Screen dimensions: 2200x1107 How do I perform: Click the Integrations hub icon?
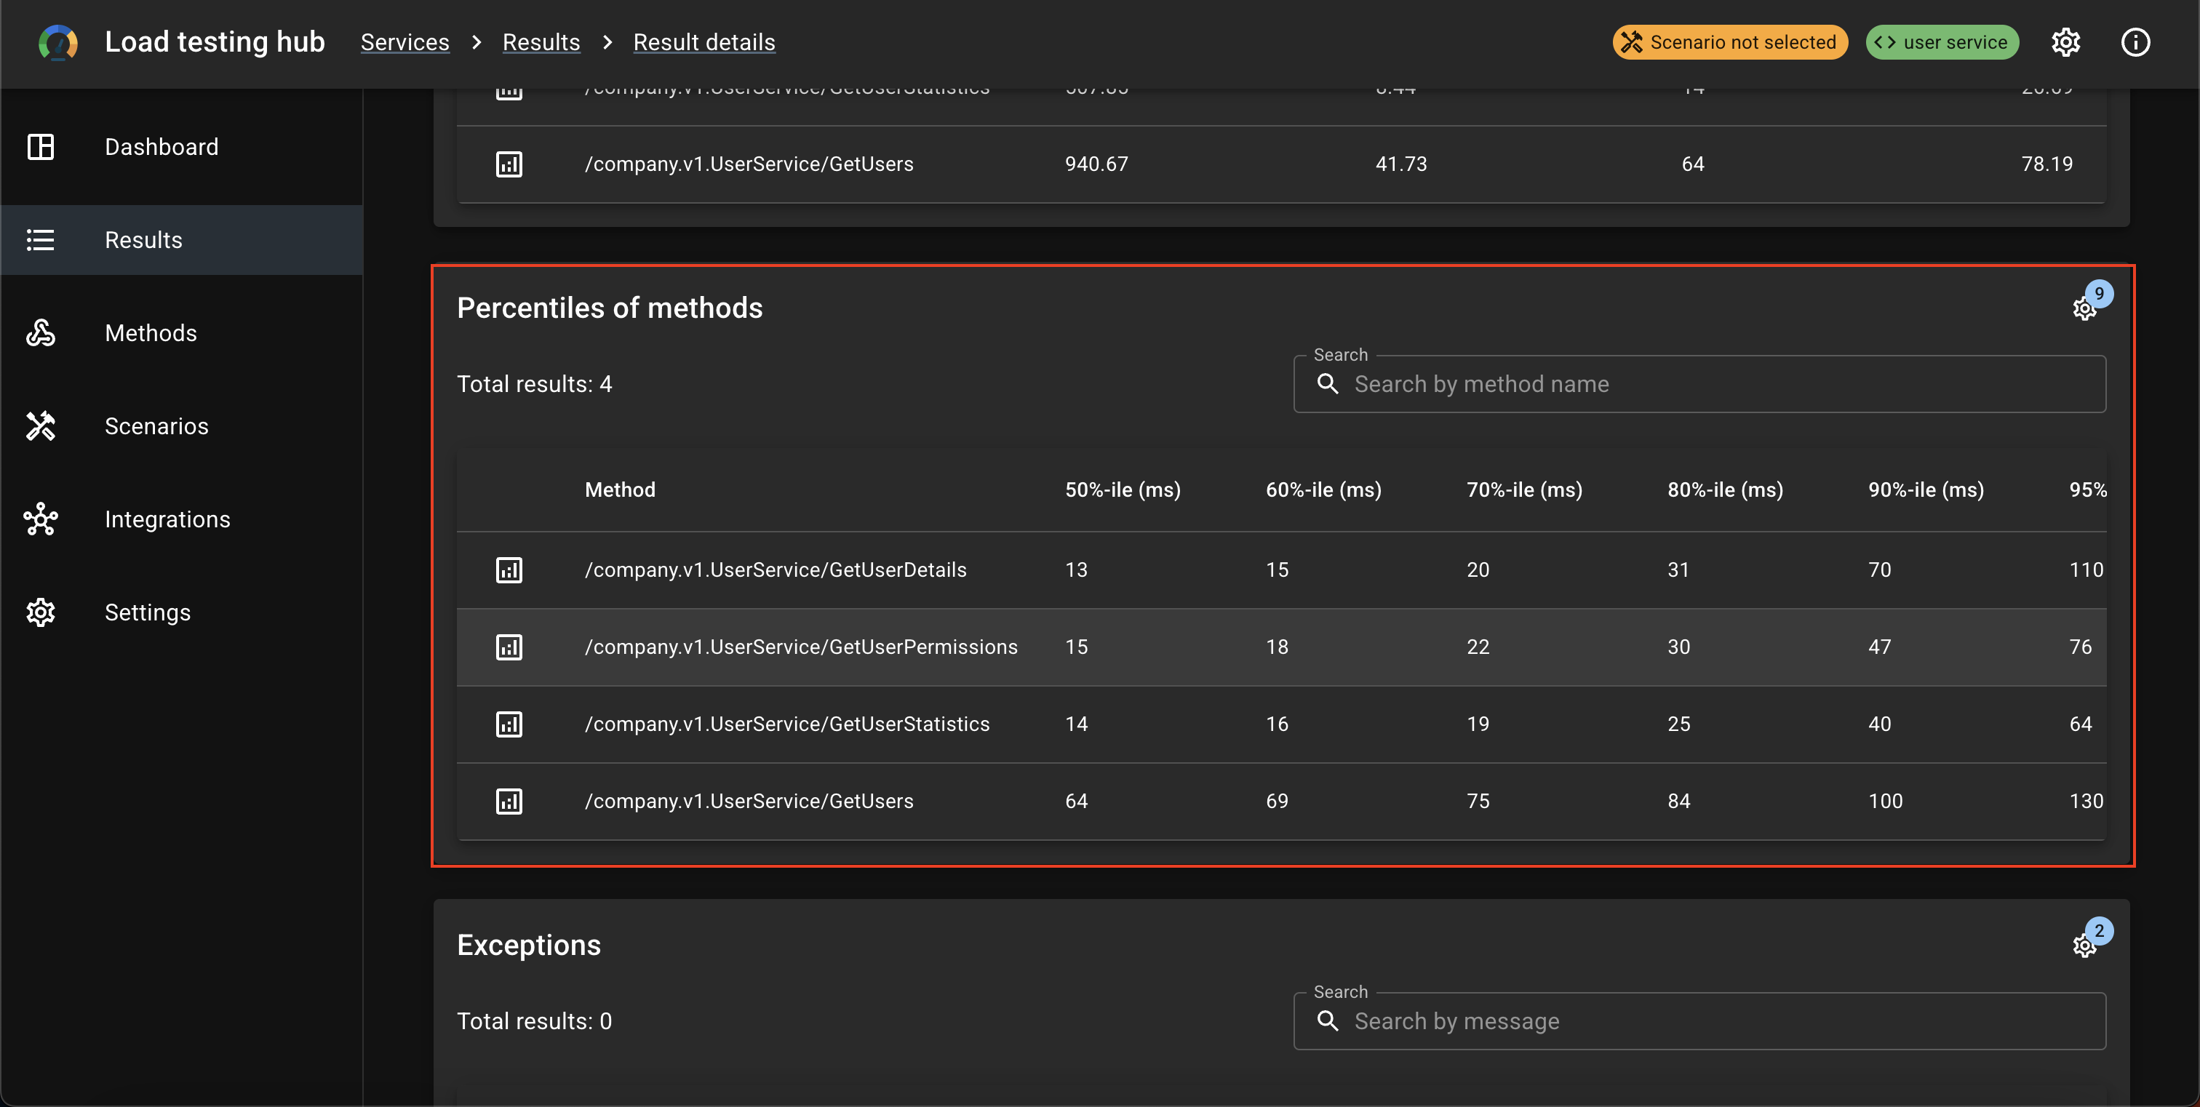pos(41,519)
